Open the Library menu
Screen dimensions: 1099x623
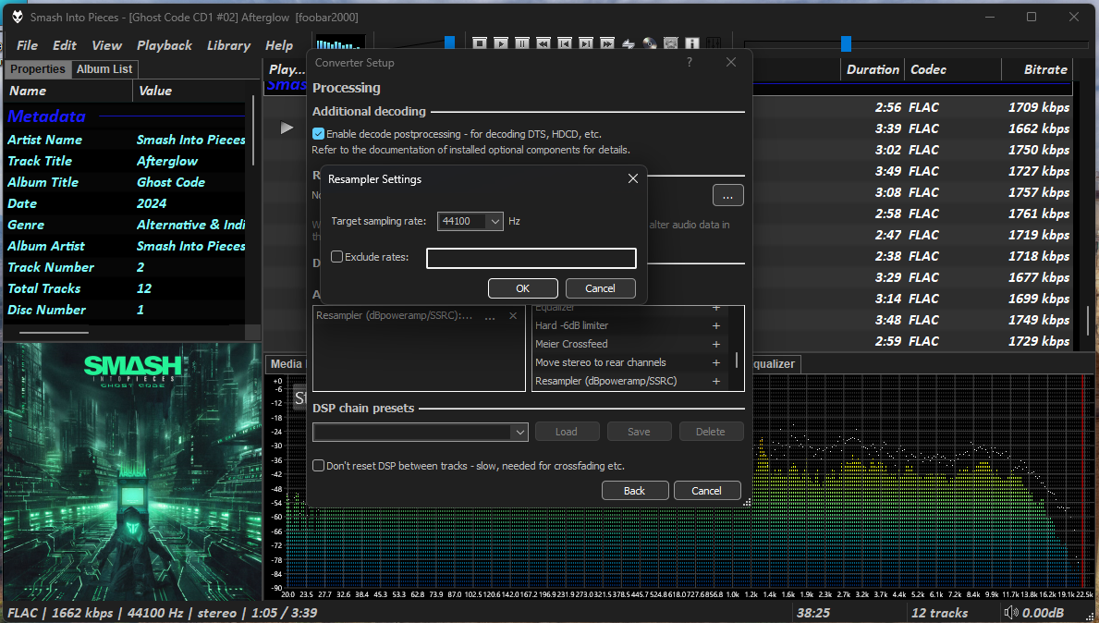(228, 45)
